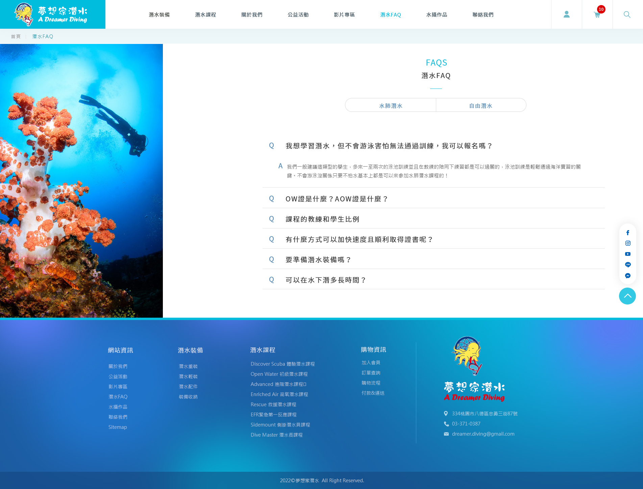Open the member account icon

click(x=567, y=14)
